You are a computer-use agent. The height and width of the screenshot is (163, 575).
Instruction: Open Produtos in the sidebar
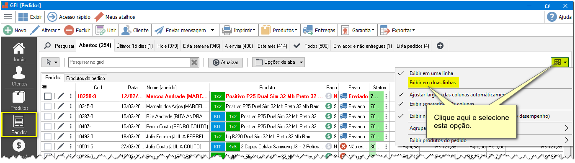click(x=19, y=101)
